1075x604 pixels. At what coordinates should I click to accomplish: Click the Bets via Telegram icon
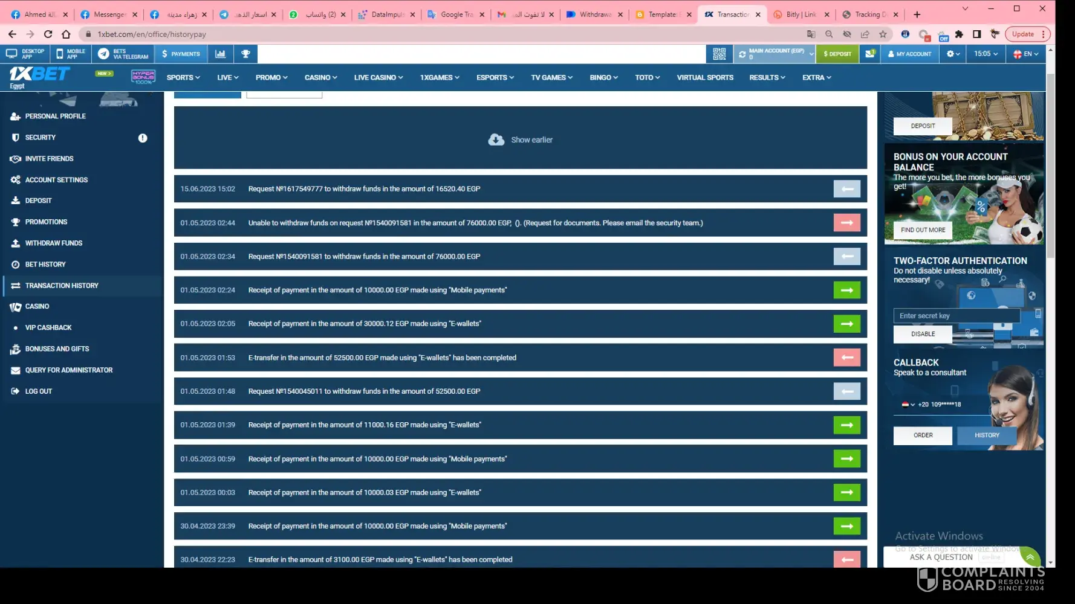click(x=103, y=54)
